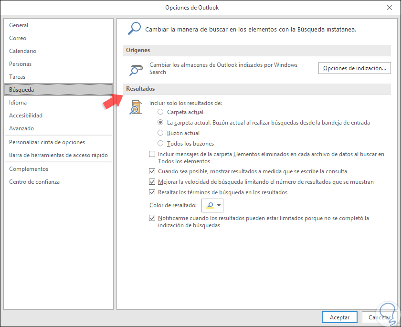
Task: Toggle Resaltar los términos de búsqueda checkbox
Action: (152, 192)
